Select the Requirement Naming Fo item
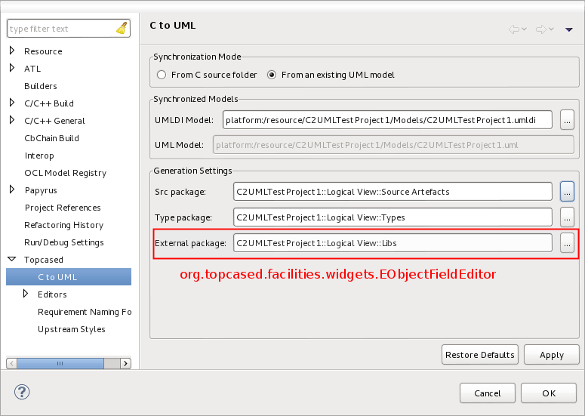Image resolution: width=585 pixels, height=416 pixels. click(x=85, y=312)
